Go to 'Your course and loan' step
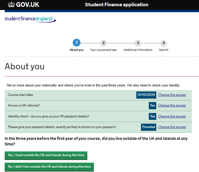 (x=104, y=50)
